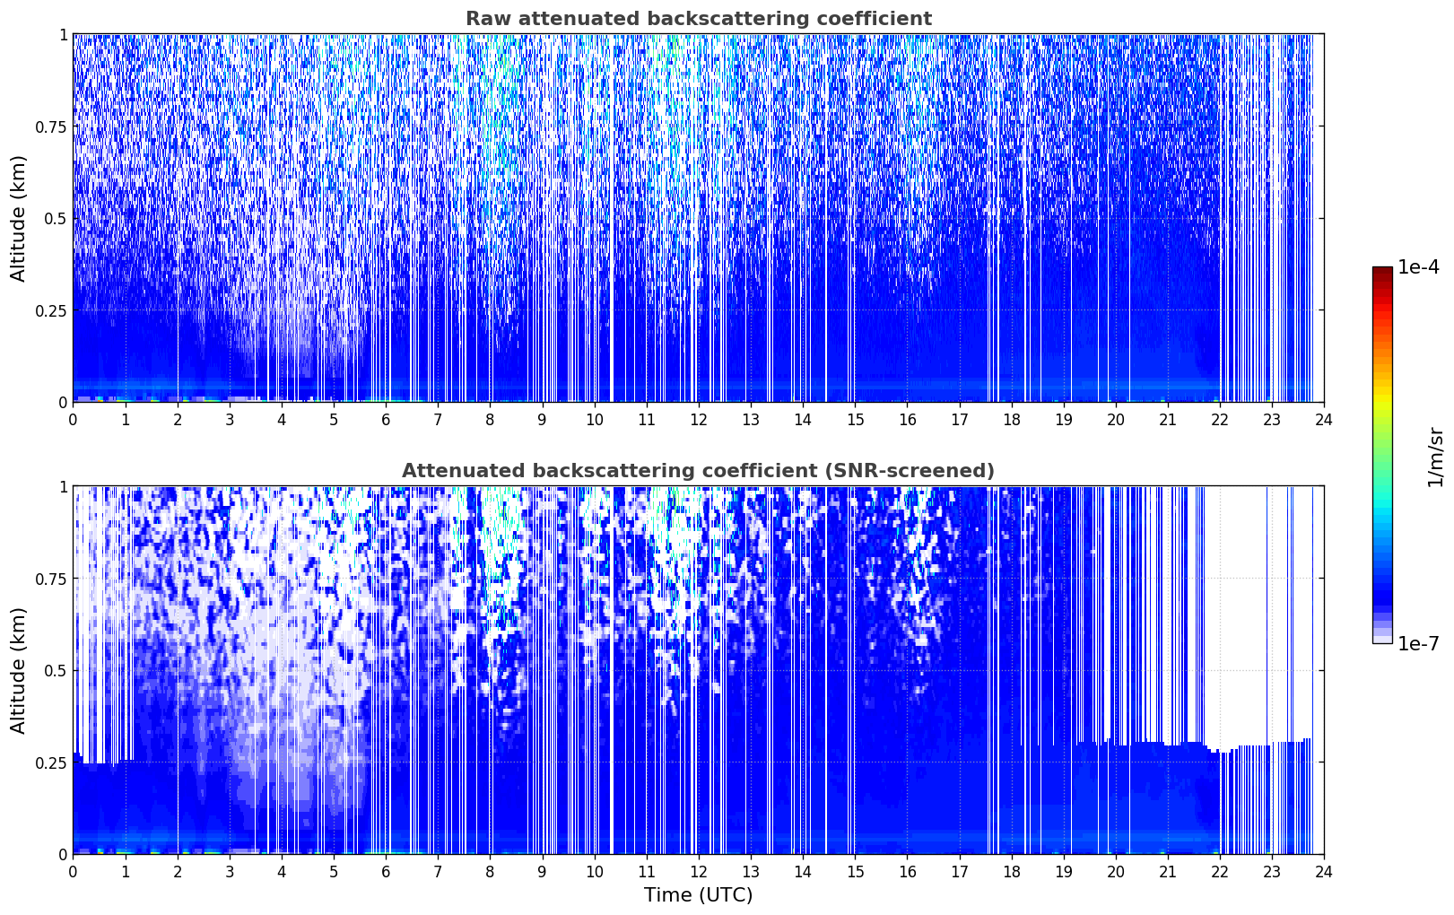Click hour 15 tick label on bottom plot
The width and height of the screenshot is (1454, 915).
tap(855, 871)
